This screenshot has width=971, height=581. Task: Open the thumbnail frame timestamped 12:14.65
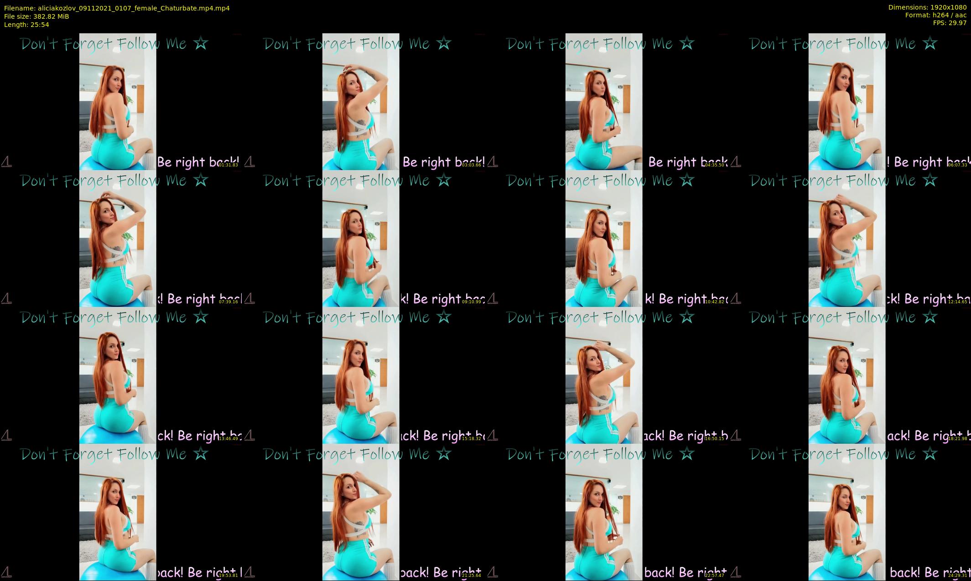click(x=850, y=238)
